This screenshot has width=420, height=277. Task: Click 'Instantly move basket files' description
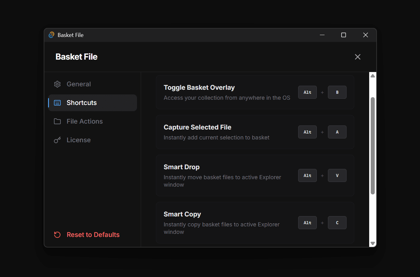pyautogui.click(x=222, y=181)
